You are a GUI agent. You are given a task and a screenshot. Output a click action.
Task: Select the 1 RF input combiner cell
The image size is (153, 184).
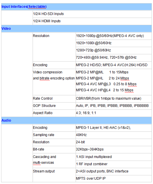(x=114, y=164)
